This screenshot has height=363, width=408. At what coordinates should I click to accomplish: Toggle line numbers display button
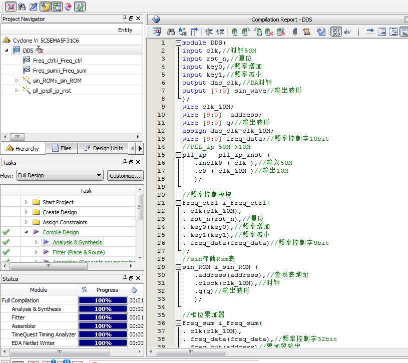click(x=336, y=32)
